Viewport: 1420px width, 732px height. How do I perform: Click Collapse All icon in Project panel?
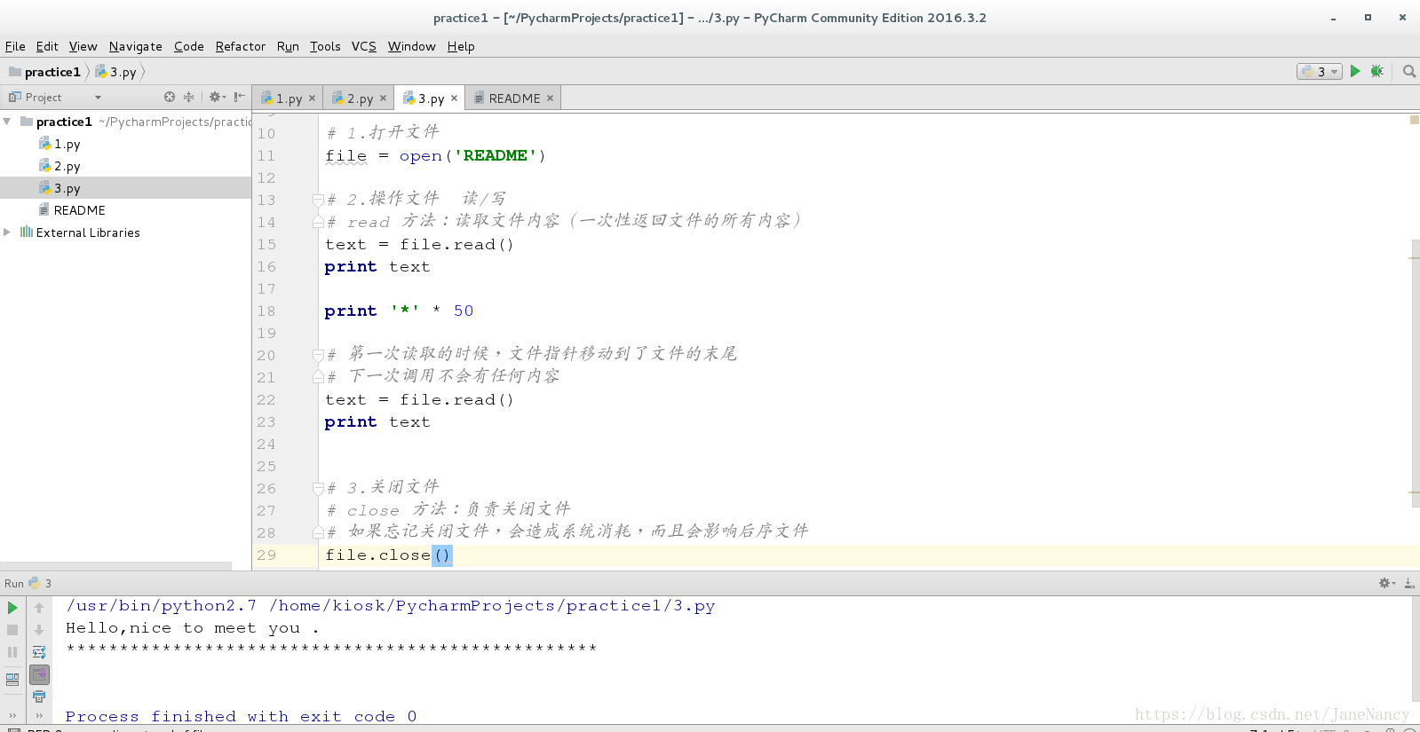pyautogui.click(x=188, y=97)
